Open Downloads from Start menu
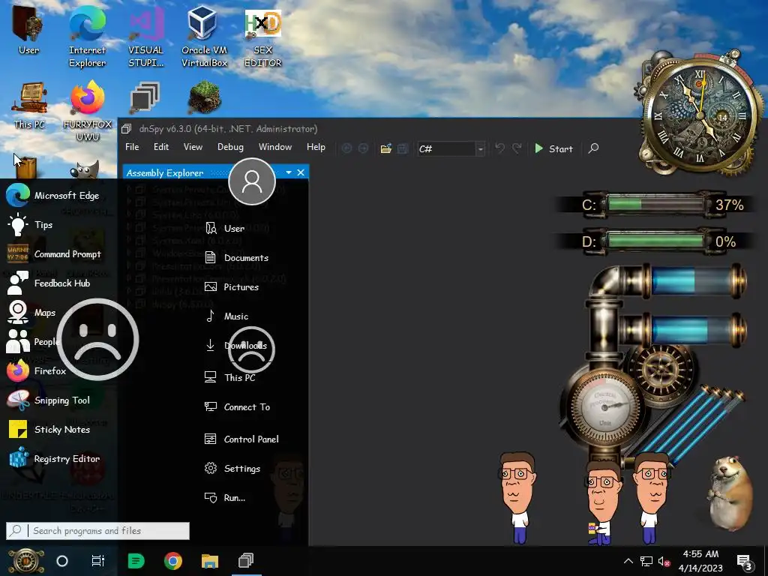This screenshot has height=576, width=768. click(x=235, y=345)
